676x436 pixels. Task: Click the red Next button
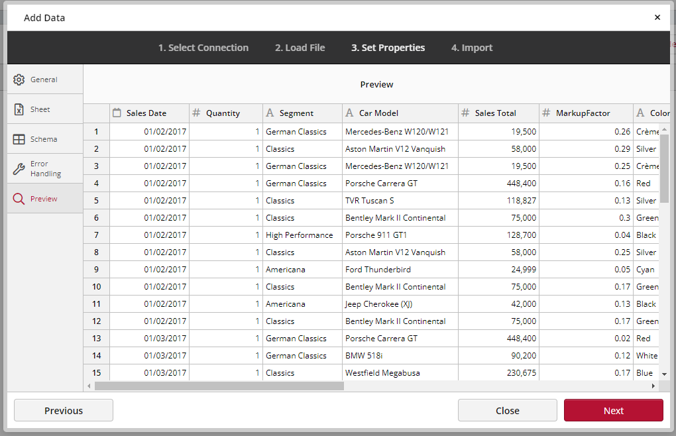click(614, 410)
